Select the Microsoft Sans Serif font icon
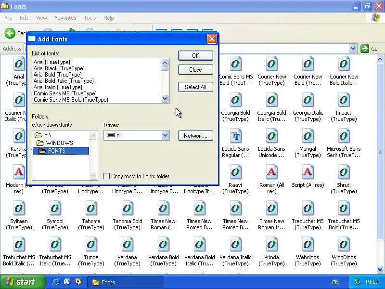Screen dimensions: 385x289 (344, 136)
